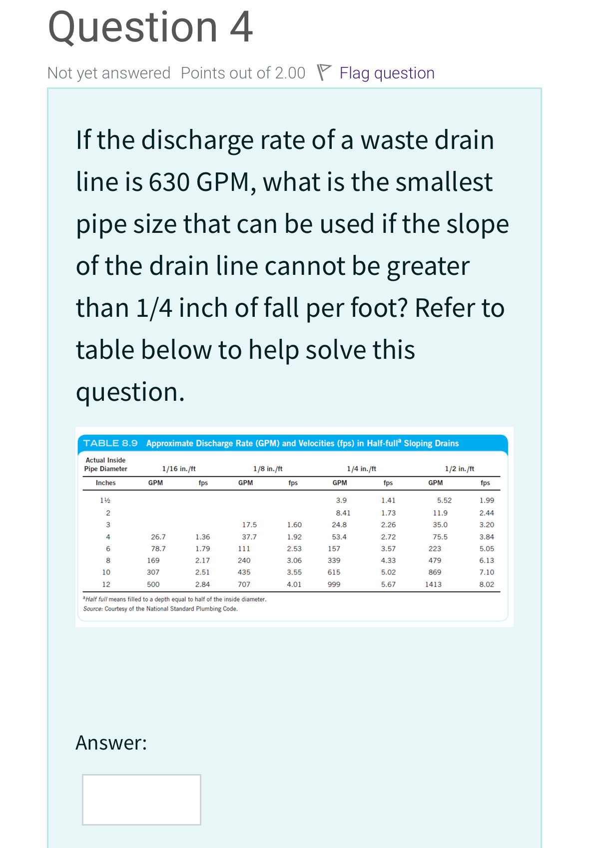Select the value 615 in the table
The height and width of the screenshot is (848, 589).
(334, 573)
